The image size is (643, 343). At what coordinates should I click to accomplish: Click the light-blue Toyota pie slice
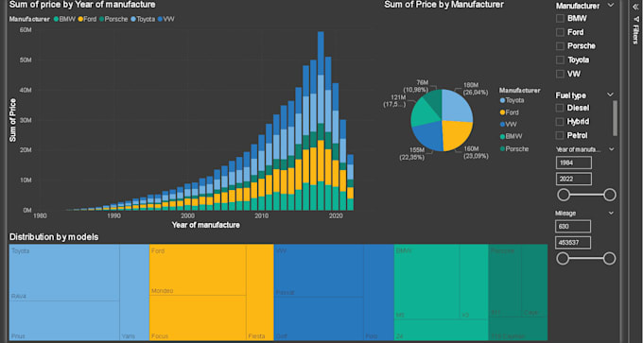[x=456, y=107]
